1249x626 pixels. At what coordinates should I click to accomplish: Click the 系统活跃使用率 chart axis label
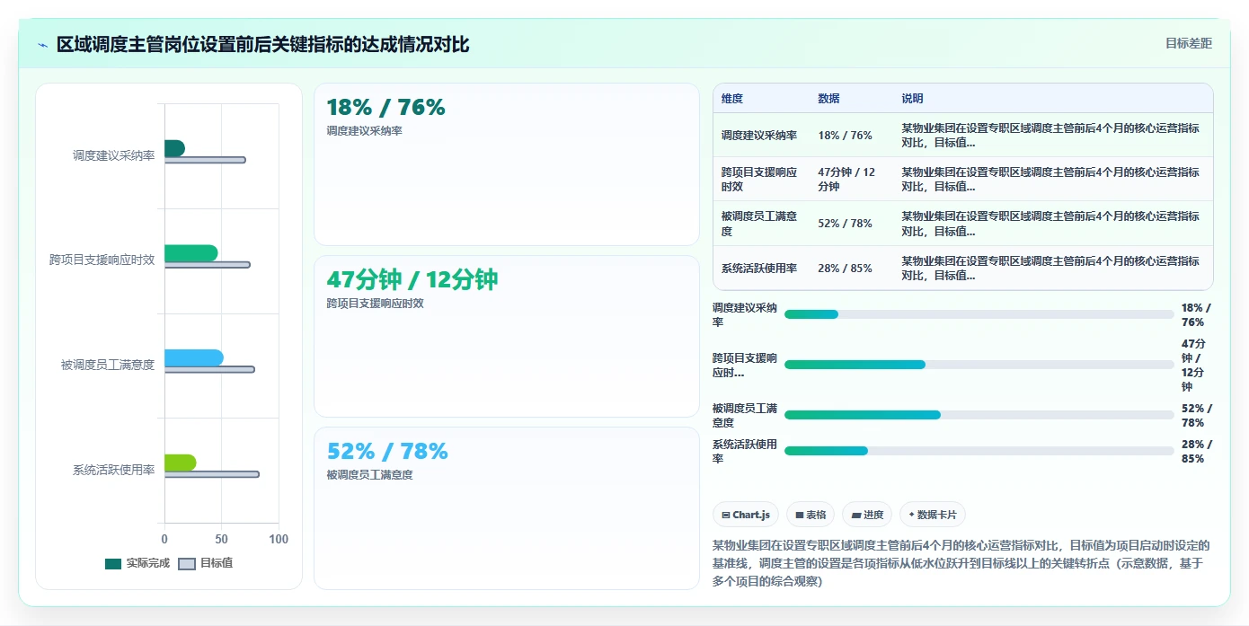click(x=113, y=470)
